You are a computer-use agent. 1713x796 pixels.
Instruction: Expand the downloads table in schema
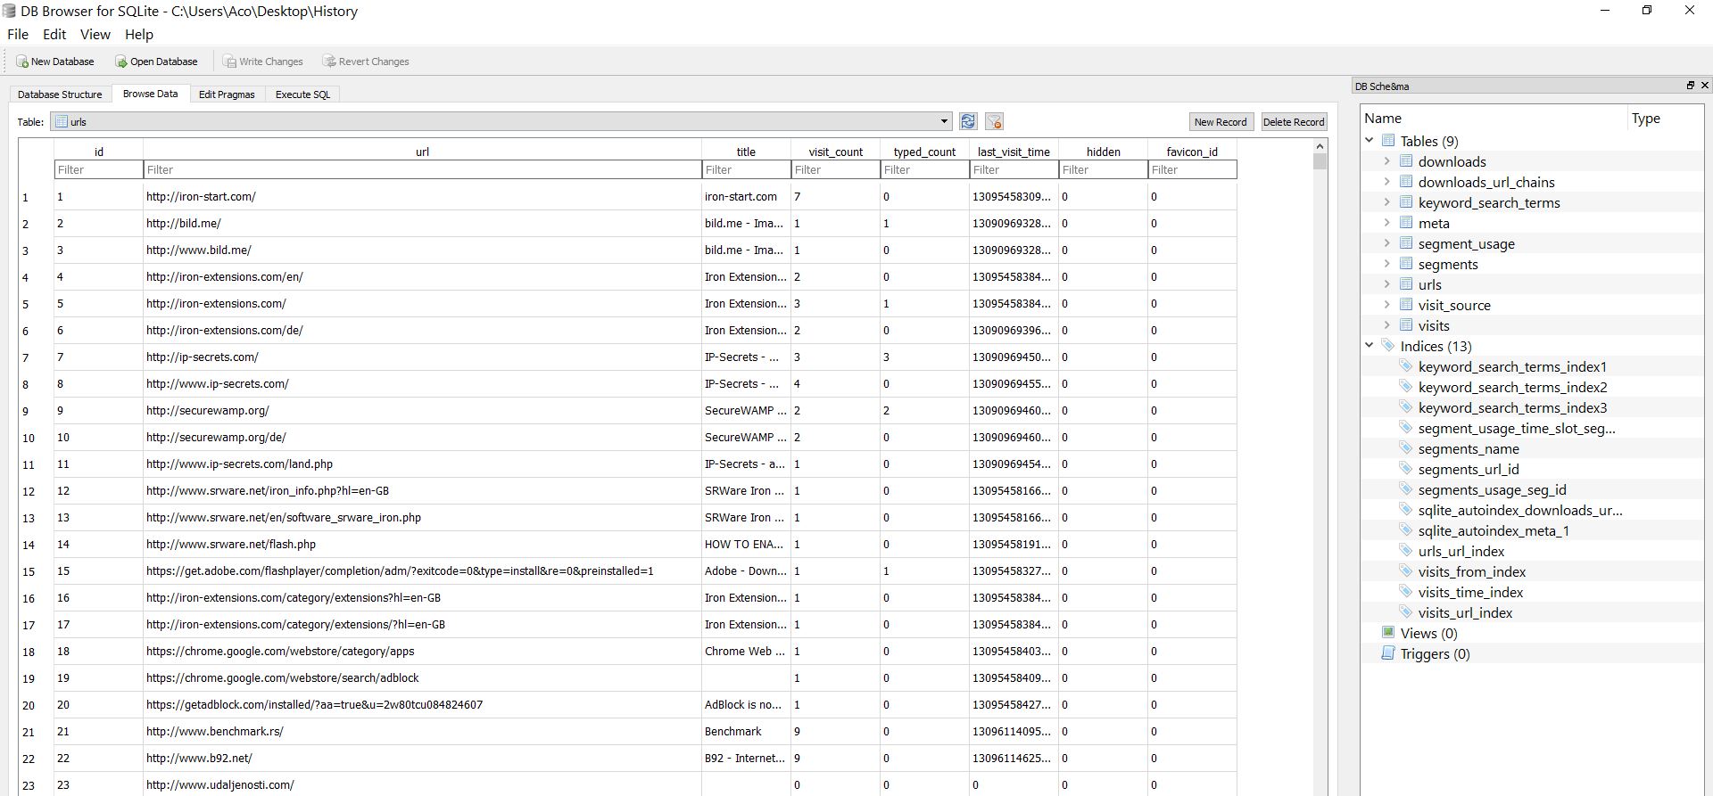point(1387,161)
